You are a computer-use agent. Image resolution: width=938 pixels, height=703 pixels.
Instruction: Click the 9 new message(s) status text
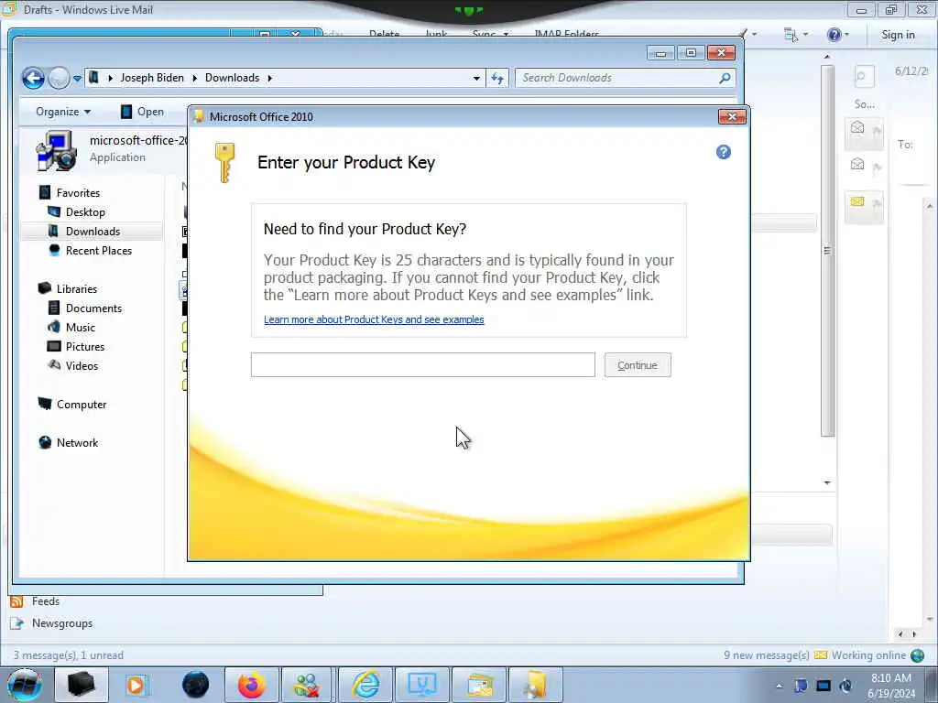coord(767,655)
